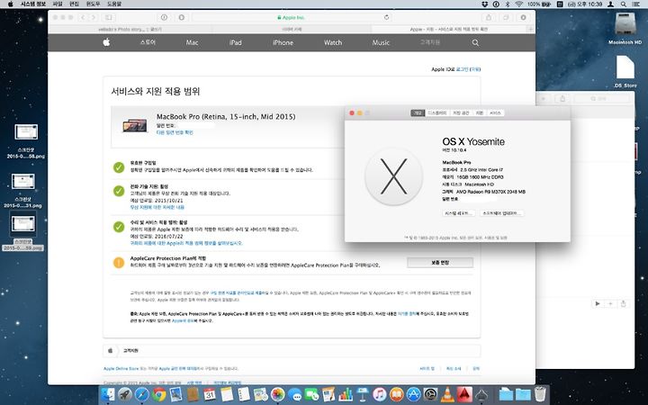
Task: Click 보증 연장 button for AppleCare plan
Action: 440,263
